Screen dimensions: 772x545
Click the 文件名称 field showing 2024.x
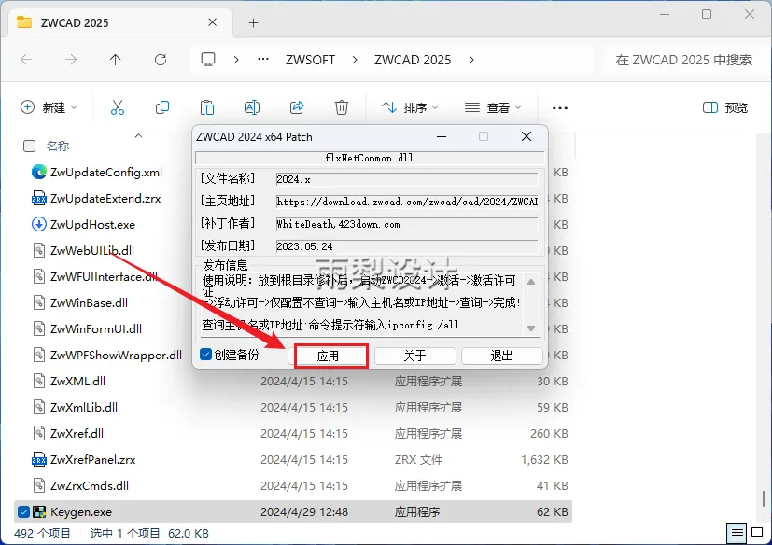pyautogui.click(x=407, y=179)
